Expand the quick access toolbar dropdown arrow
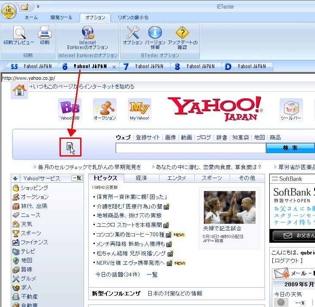The width and height of the screenshot is (315, 307). click(38, 6)
